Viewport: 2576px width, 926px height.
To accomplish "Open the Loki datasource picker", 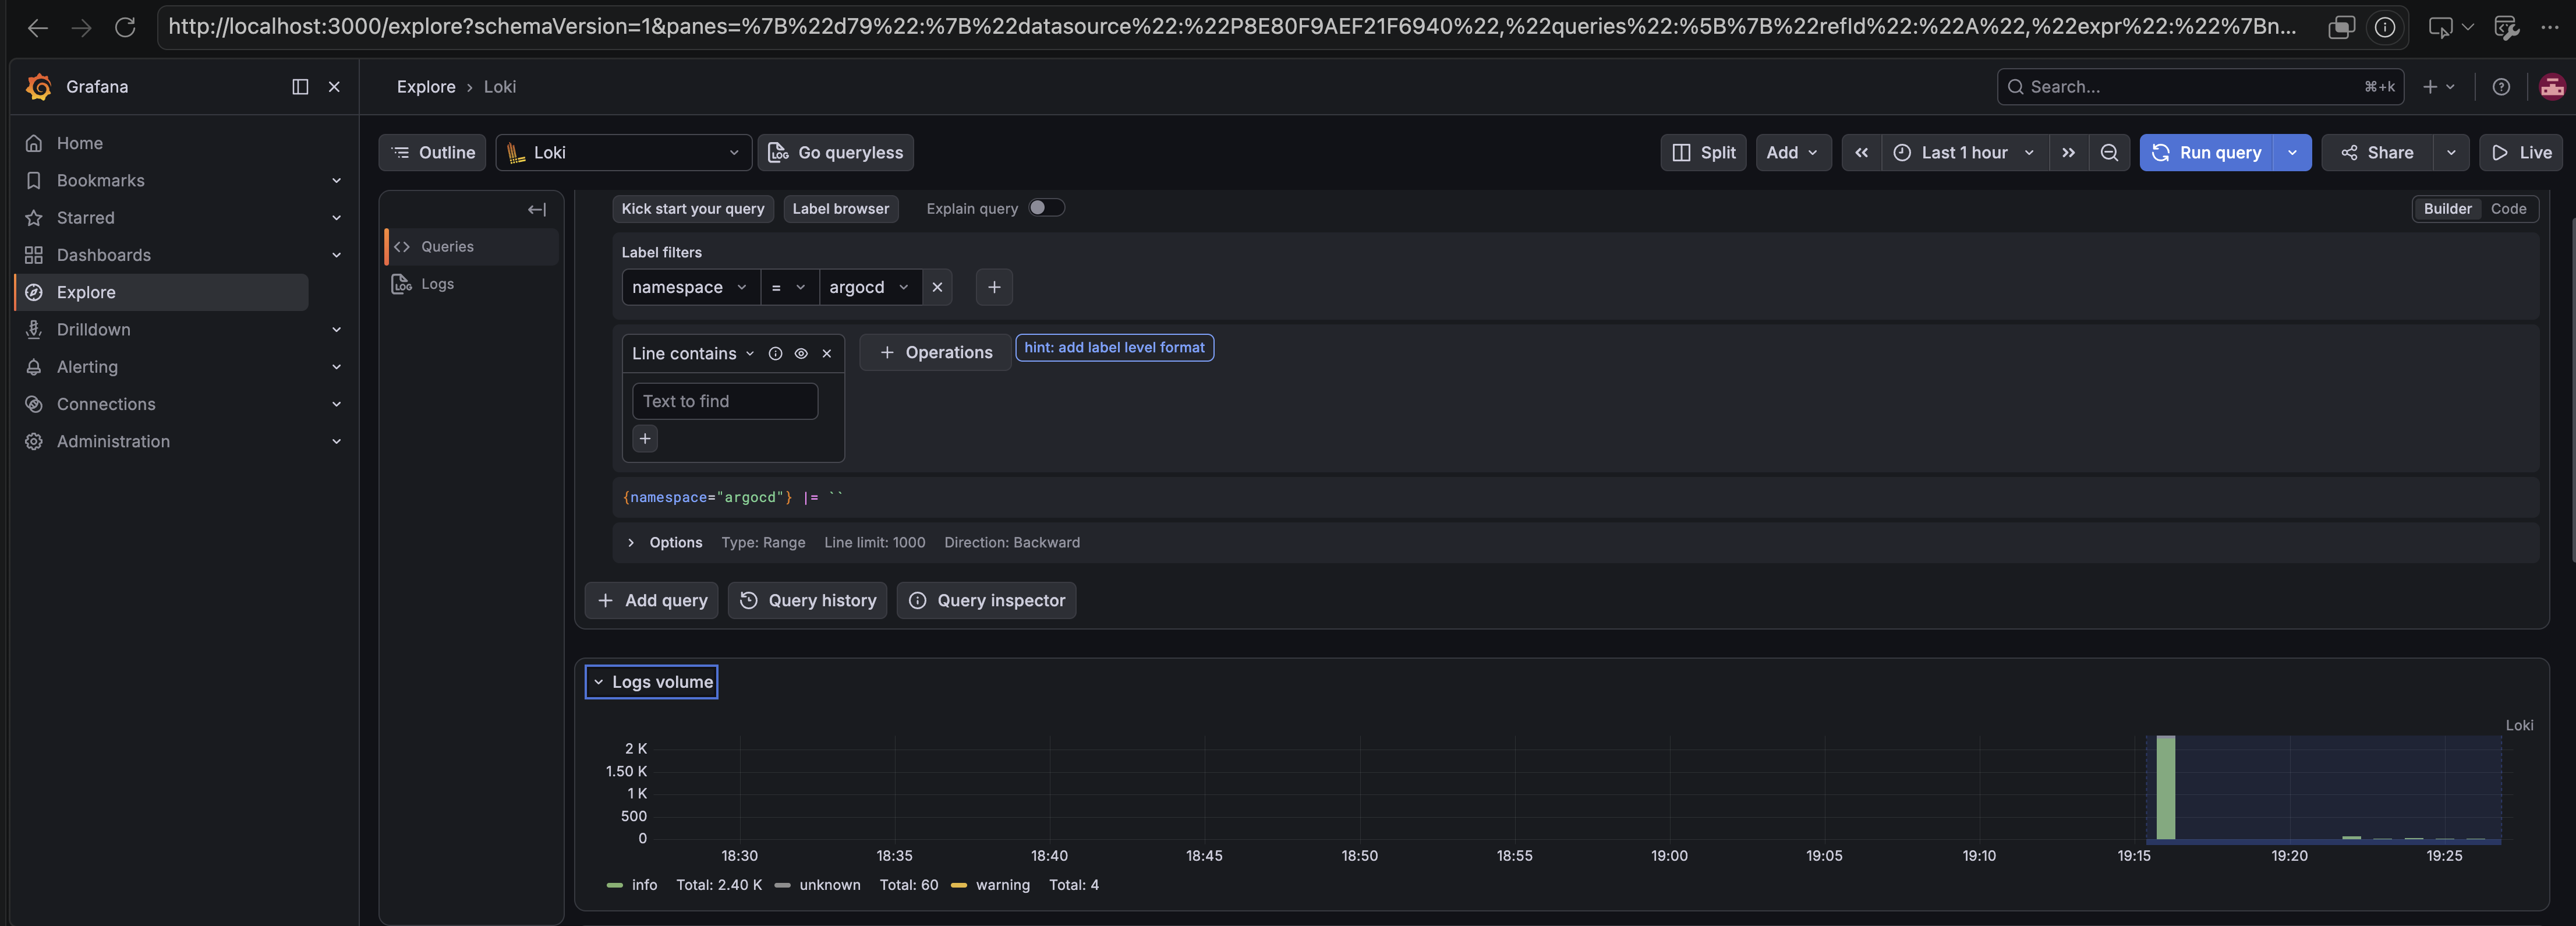I will point(623,152).
